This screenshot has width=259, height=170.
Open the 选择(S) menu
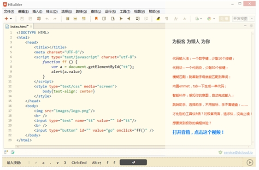(x=66, y=12)
